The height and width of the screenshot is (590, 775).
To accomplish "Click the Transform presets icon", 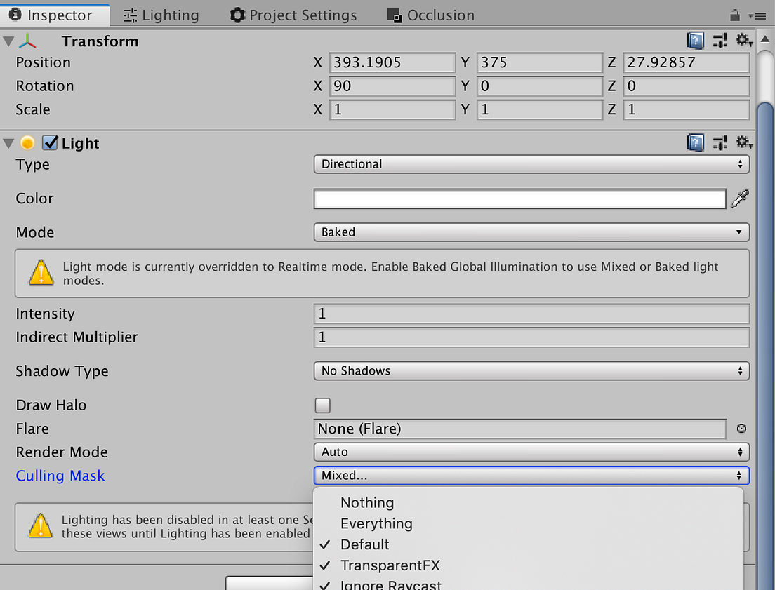I will [720, 40].
